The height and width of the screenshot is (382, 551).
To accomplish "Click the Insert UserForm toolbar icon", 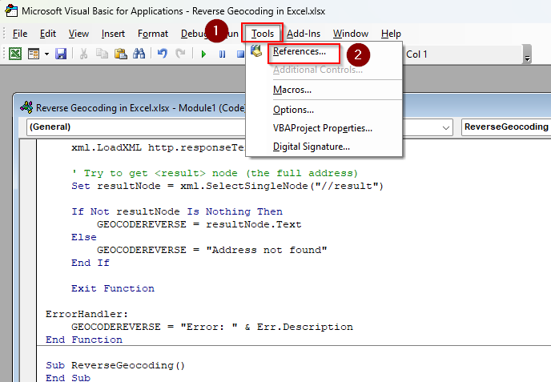I will 34,54.
